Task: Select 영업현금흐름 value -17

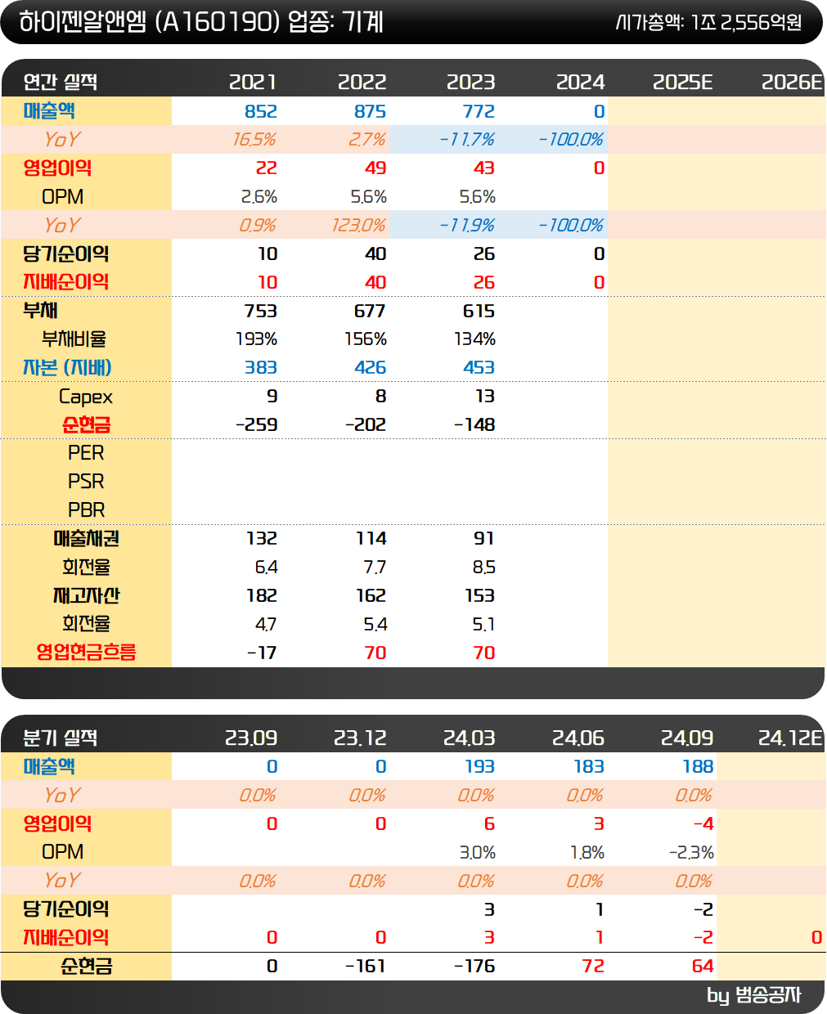Action: [x=262, y=653]
